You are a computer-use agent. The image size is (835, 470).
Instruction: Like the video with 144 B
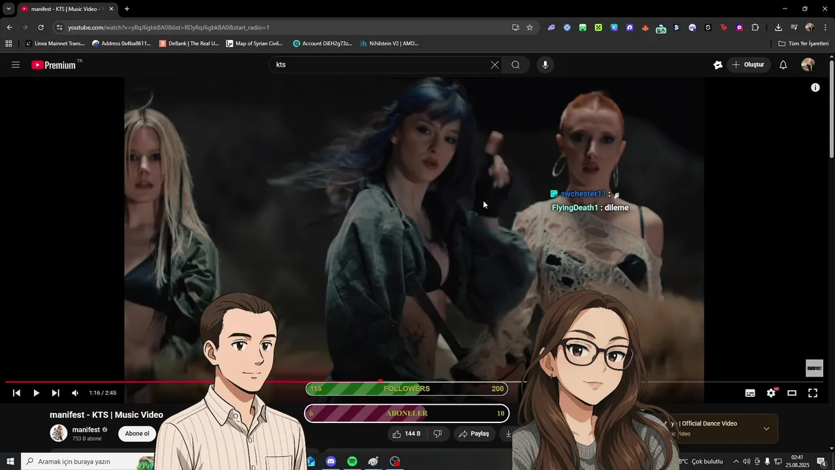pyautogui.click(x=406, y=433)
